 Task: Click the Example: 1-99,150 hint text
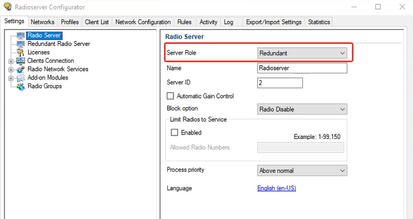click(317, 137)
